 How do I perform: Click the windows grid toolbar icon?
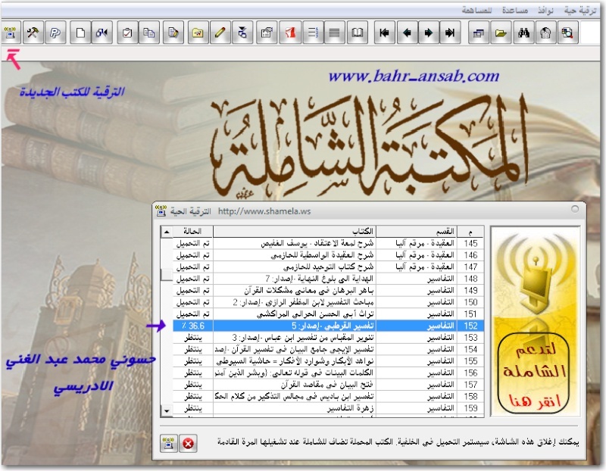tap(479, 33)
